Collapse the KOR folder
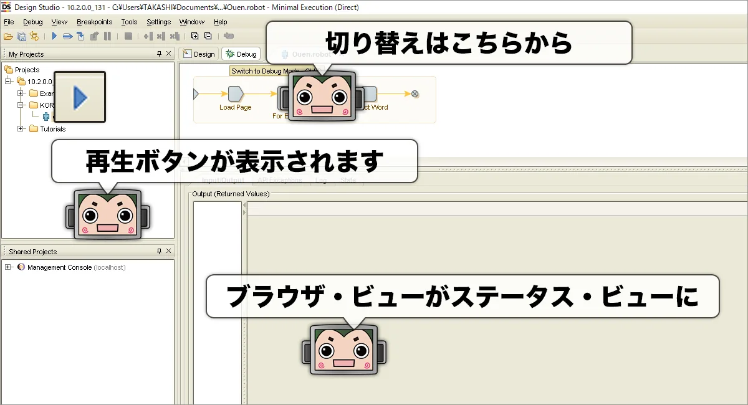This screenshot has height=405, width=748. coord(21,105)
